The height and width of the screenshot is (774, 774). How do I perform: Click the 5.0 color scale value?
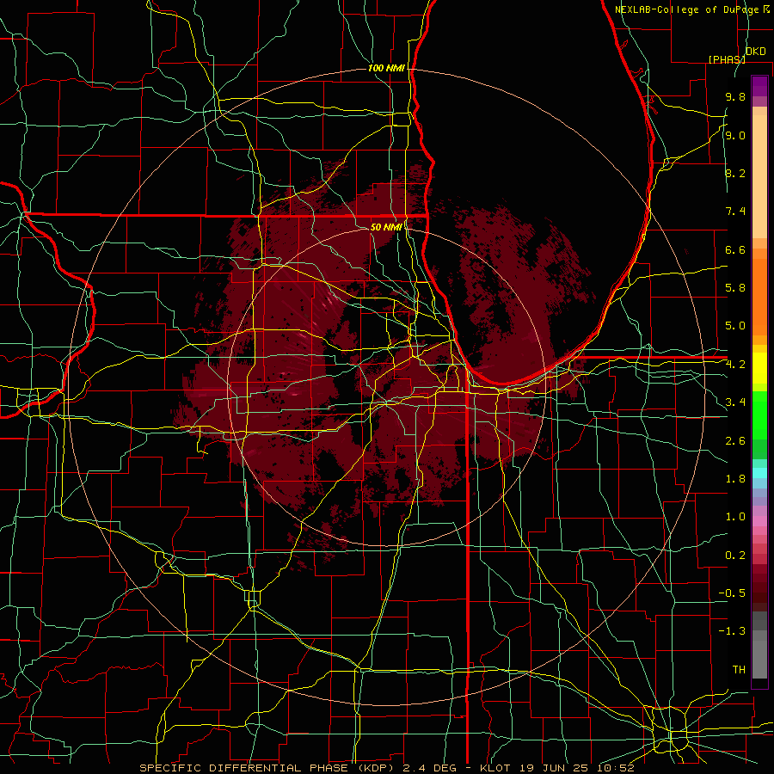point(735,326)
